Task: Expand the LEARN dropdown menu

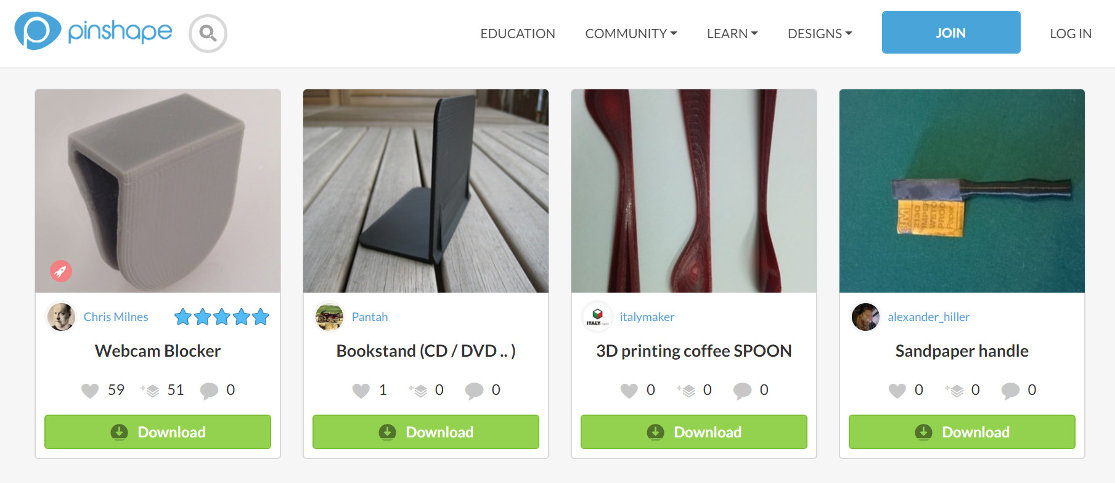Action: [732, 33]
